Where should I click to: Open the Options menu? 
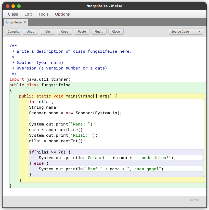pos(62,14)
